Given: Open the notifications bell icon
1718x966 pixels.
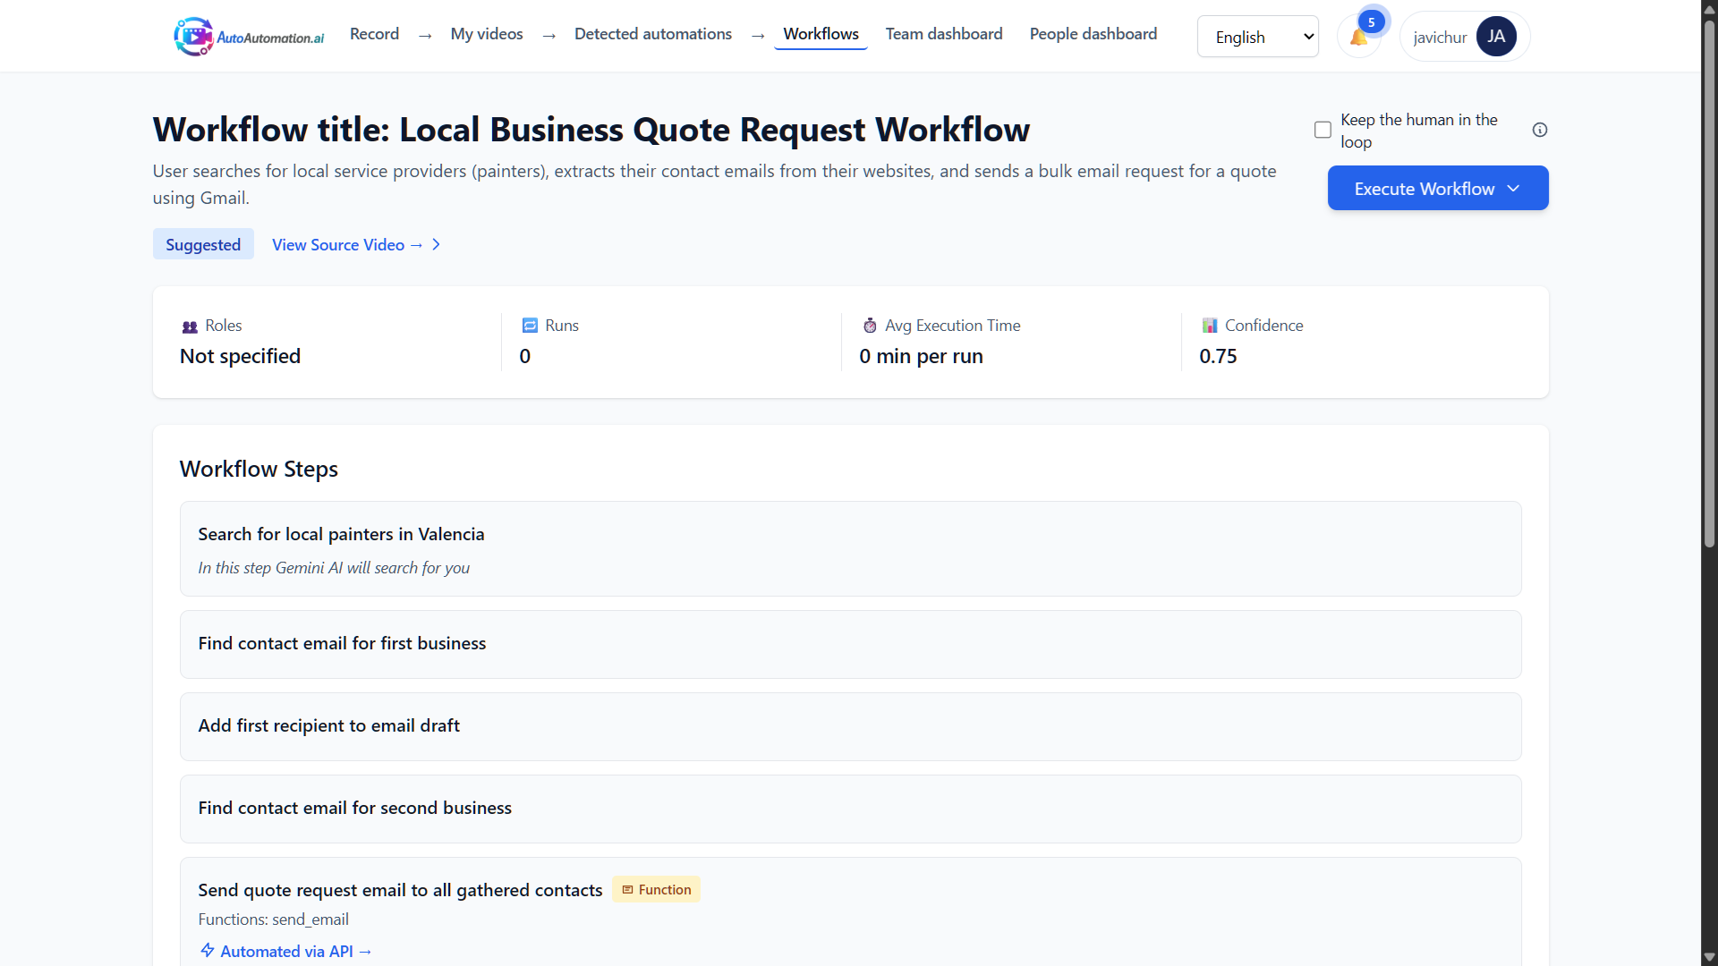Looking at the screenshot, I should pos(1358,38).
